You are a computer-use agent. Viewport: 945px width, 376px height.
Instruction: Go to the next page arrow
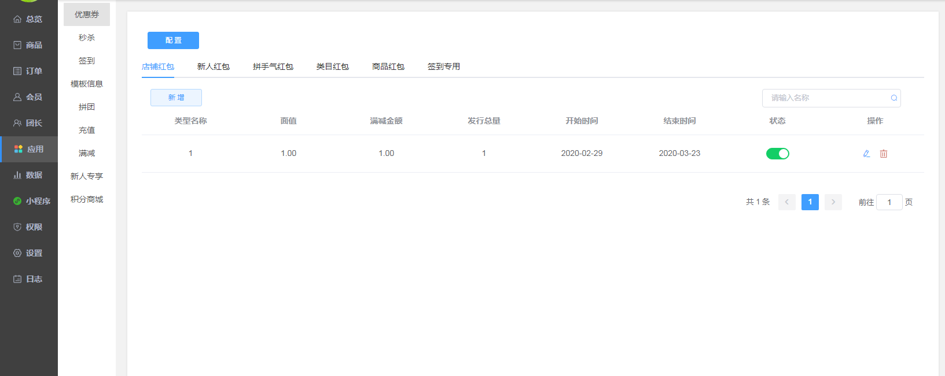(833, 202)
